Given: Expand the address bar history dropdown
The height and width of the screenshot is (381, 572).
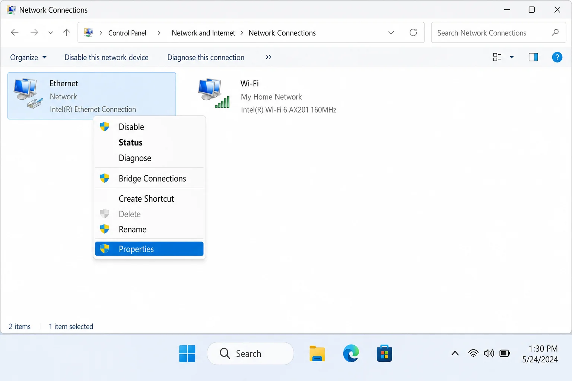Looking at the screenshot, I should [391, 33].
